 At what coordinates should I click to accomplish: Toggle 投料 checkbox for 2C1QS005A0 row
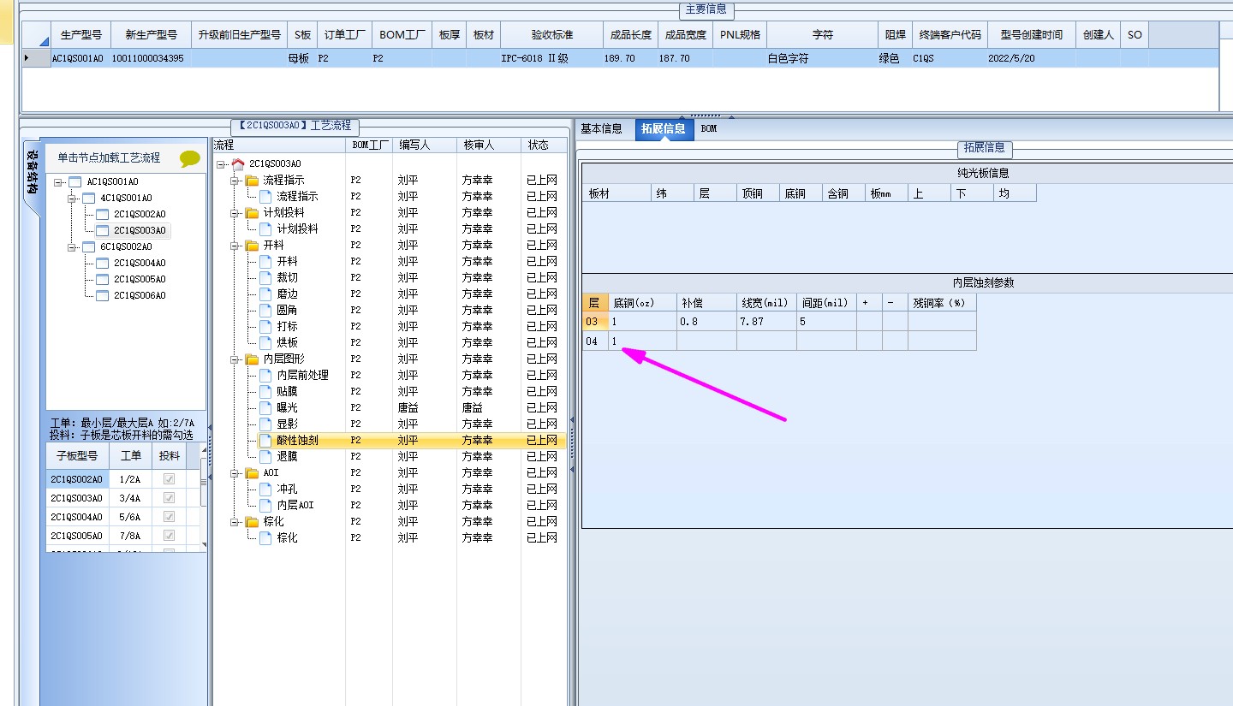[x=169, y=536]
